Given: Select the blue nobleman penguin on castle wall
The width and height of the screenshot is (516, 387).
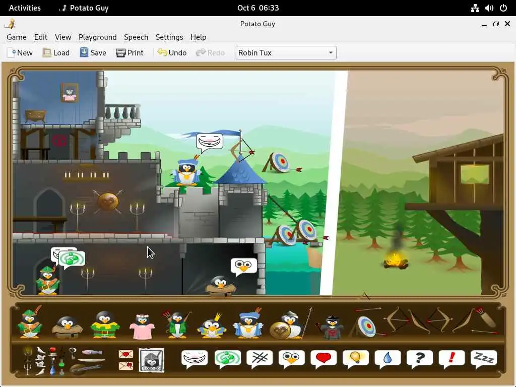Looking at the screenshot, I should pos(186,171).
